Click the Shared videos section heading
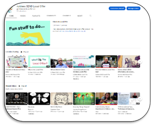Screen dimensions: 153x126 pyautogui.click(x=11, y=86)
